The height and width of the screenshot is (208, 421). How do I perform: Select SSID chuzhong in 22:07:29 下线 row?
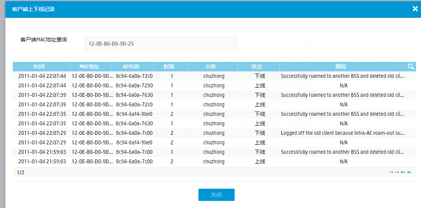(x=214, y=133)
